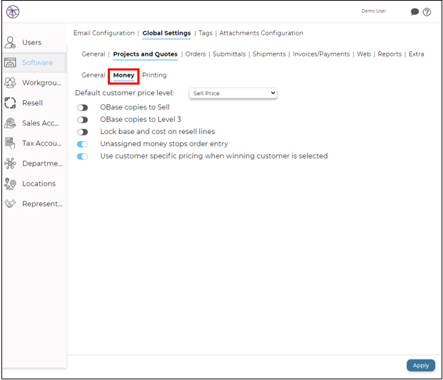
Task: Click the Representatives handshake icon
Action: click(10, 204)
